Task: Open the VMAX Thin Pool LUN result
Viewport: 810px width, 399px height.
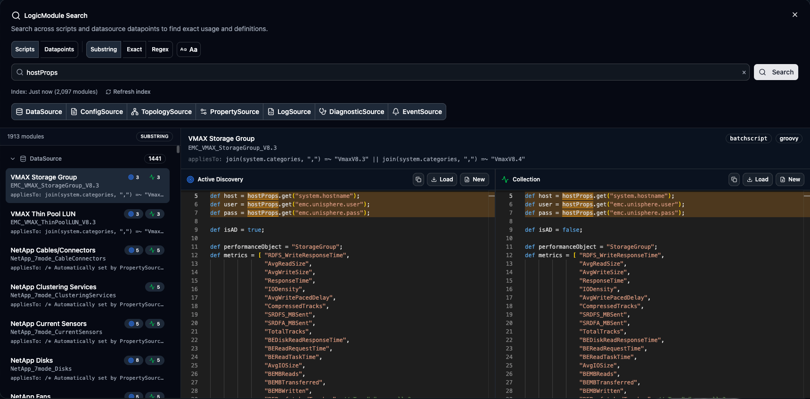Action: pos(88,222)
